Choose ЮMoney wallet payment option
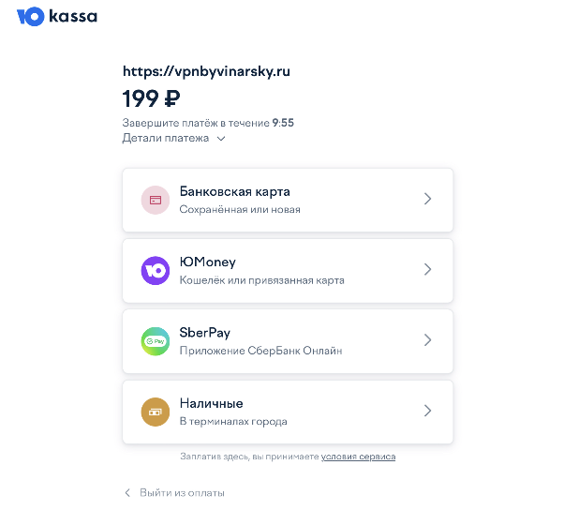The width and height of the screenshot is (579, 510). 281,270
